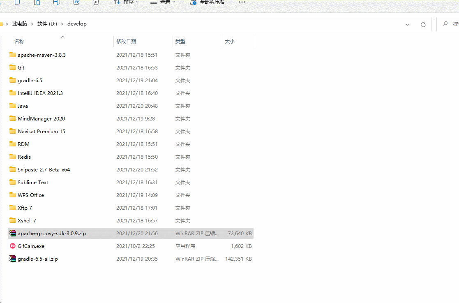This screenshot has width=459, height=303.
Task: Sort by 修改日期 column header
Action: click(x=126, y=41)
